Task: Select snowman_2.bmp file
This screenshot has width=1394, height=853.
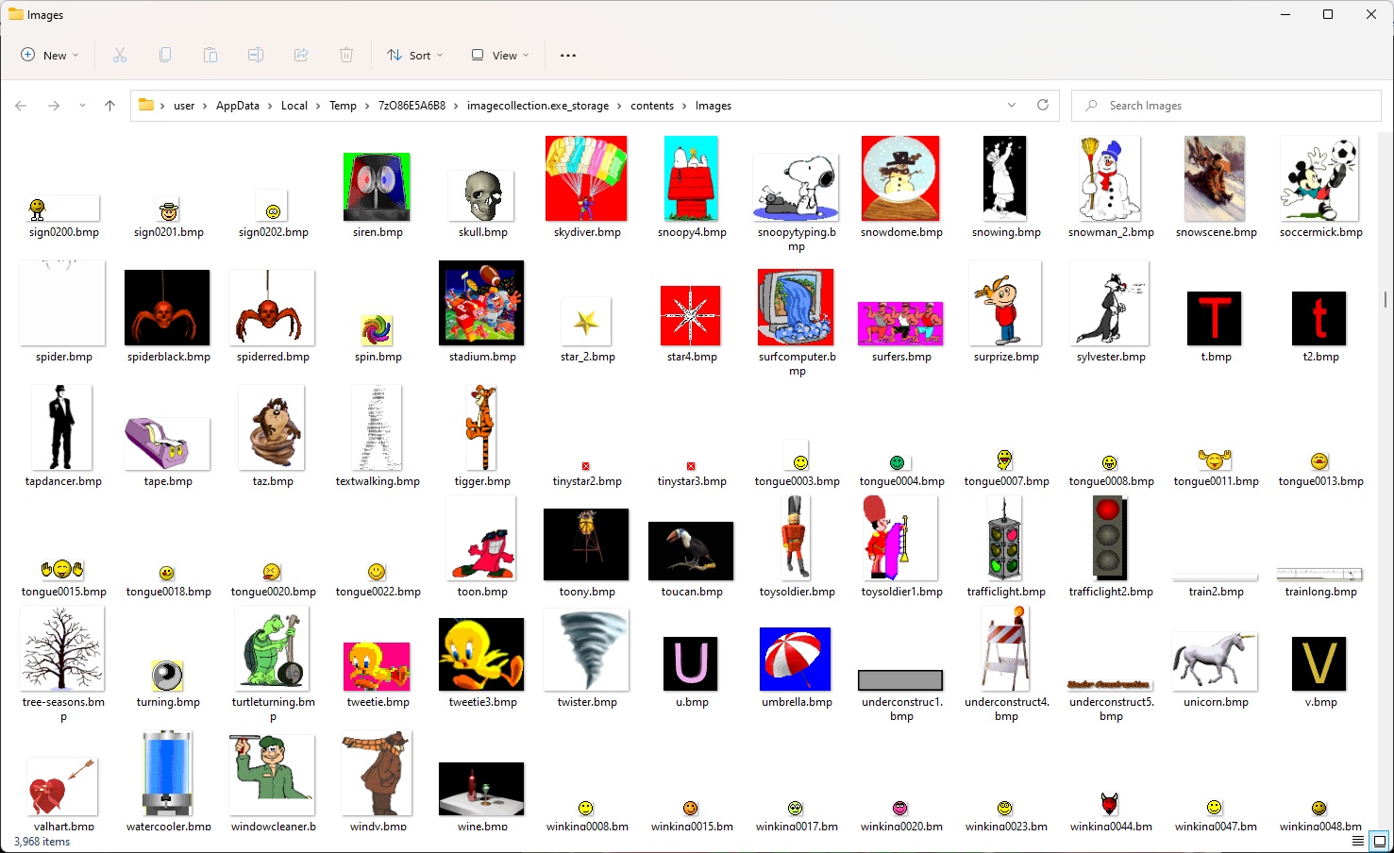Action: tap(1110, 178)
